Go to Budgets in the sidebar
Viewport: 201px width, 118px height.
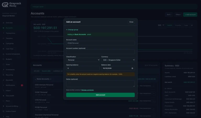pos(9,59)
